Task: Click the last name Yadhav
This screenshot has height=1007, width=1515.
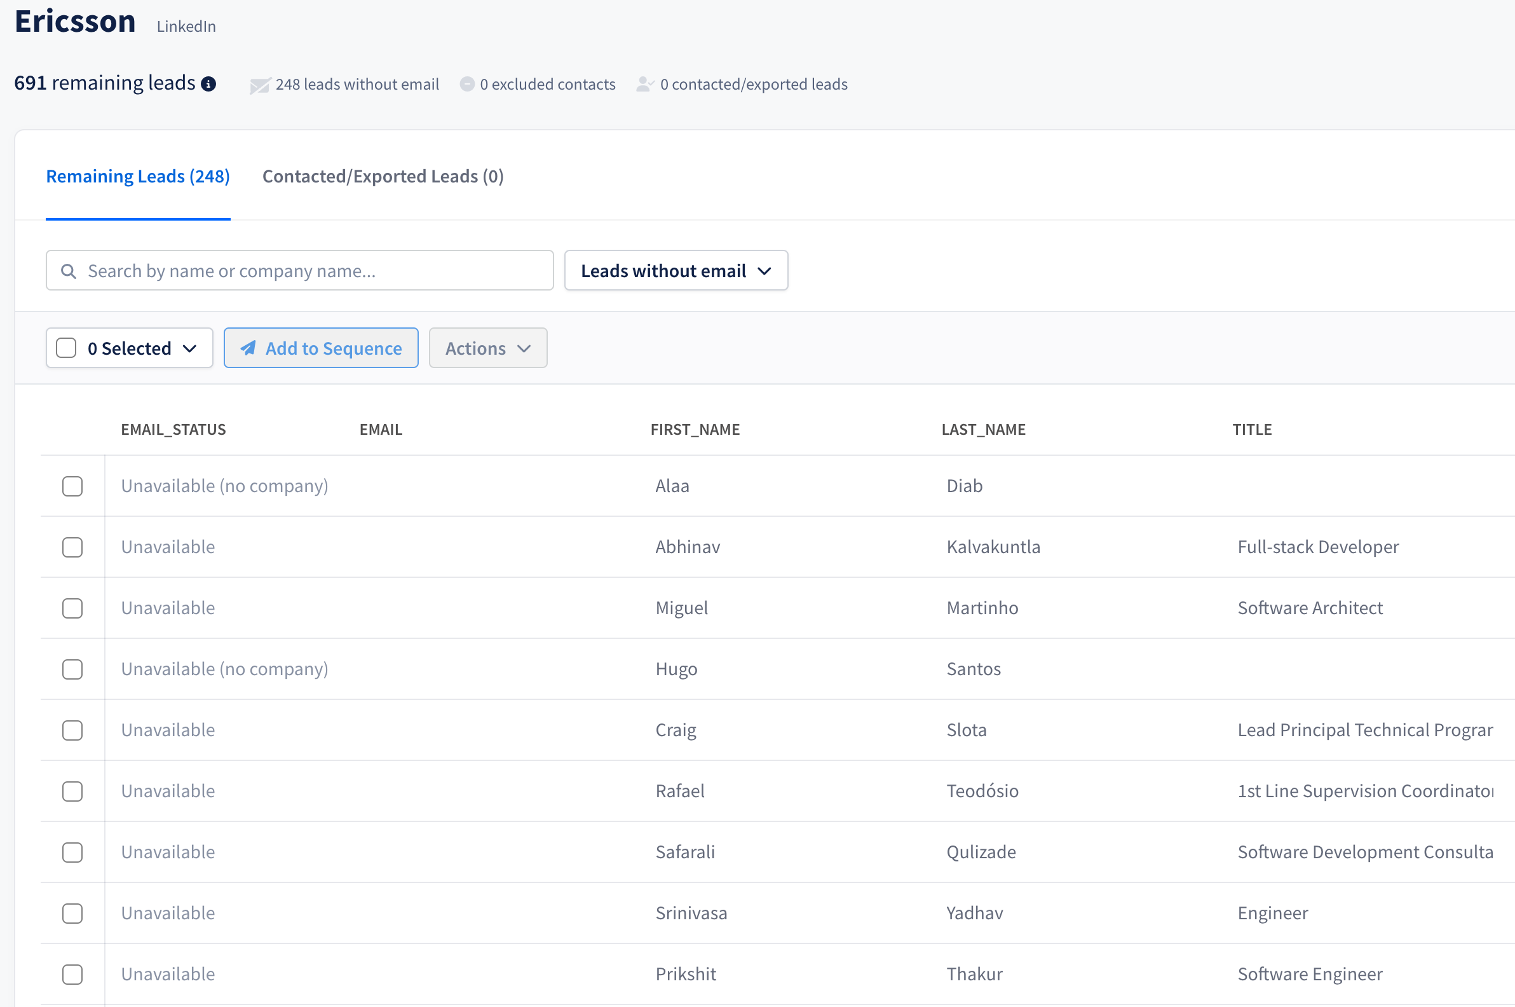Action: [974, 914]
